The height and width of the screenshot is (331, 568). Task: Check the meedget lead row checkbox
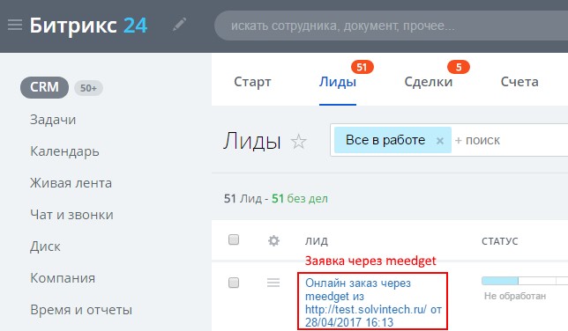click(234, 283)
